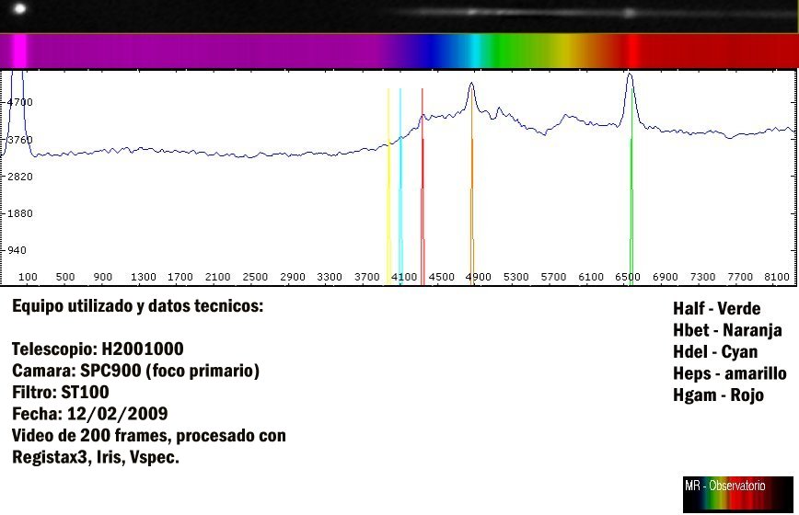The height and width of the screenshot is (515, 799).
Task: Click the 'Equipo utilizado y datos tecnicos:' heading
Action: (137, 306)
